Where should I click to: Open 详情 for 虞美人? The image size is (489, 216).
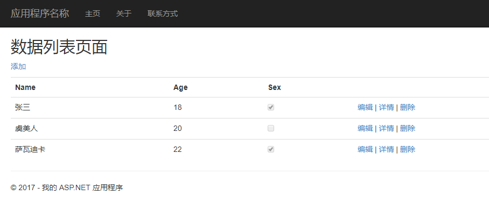click(386, 128)
